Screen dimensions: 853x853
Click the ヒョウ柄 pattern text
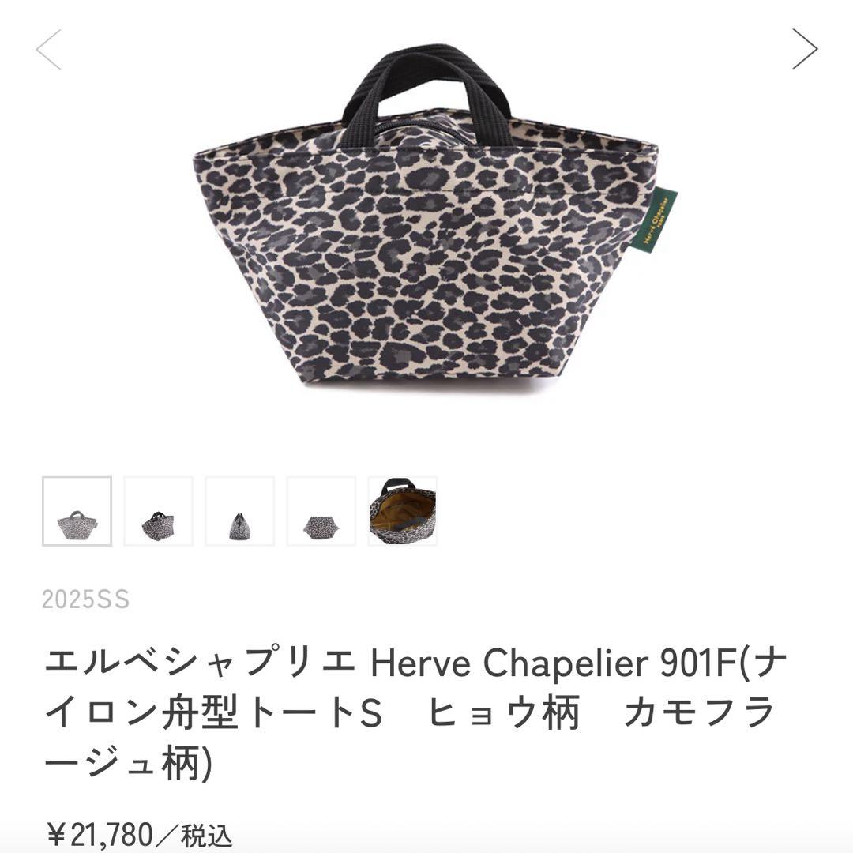coord(504,712)
